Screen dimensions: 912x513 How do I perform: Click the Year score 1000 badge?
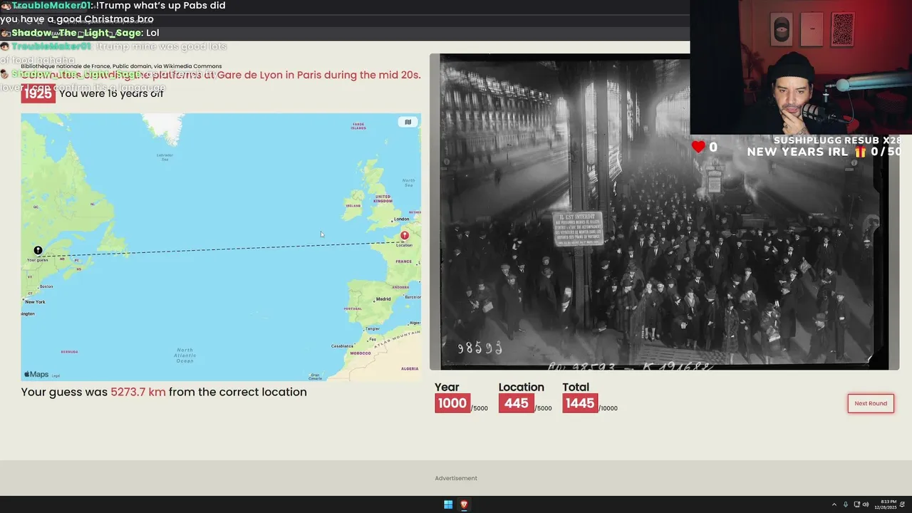(452, 403)
